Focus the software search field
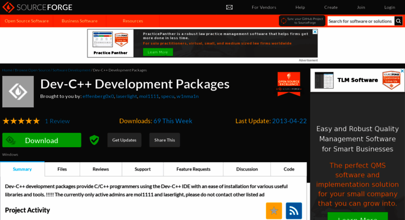The image size is (405, 220). (361, 21)
